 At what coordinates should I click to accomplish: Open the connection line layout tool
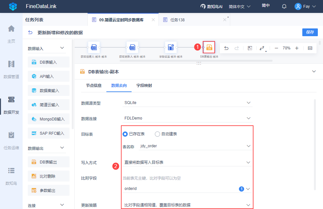pyautogui.click(x=263, y=48)
